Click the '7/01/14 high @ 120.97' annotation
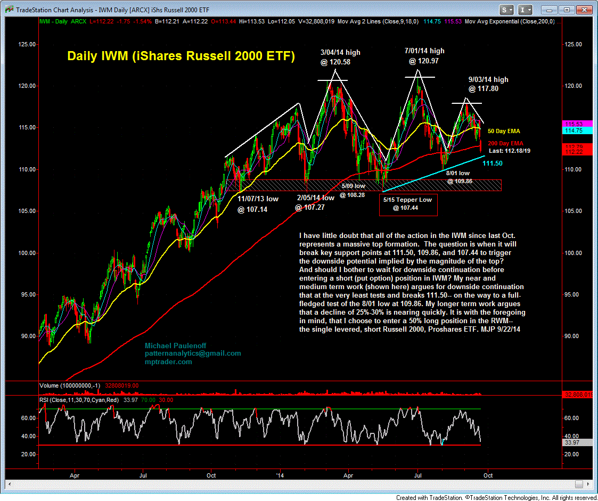Screen dimensions: 598x501 424,56
